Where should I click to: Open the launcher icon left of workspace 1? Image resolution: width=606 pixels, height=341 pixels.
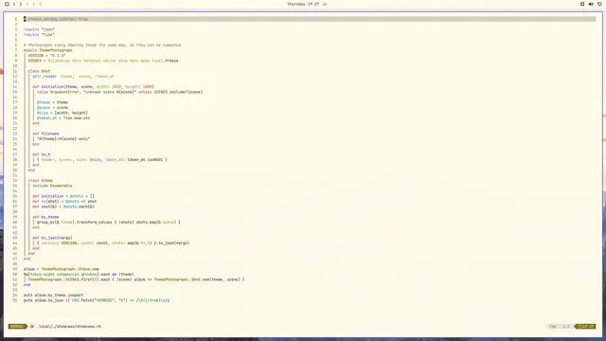tap(7, 4)
